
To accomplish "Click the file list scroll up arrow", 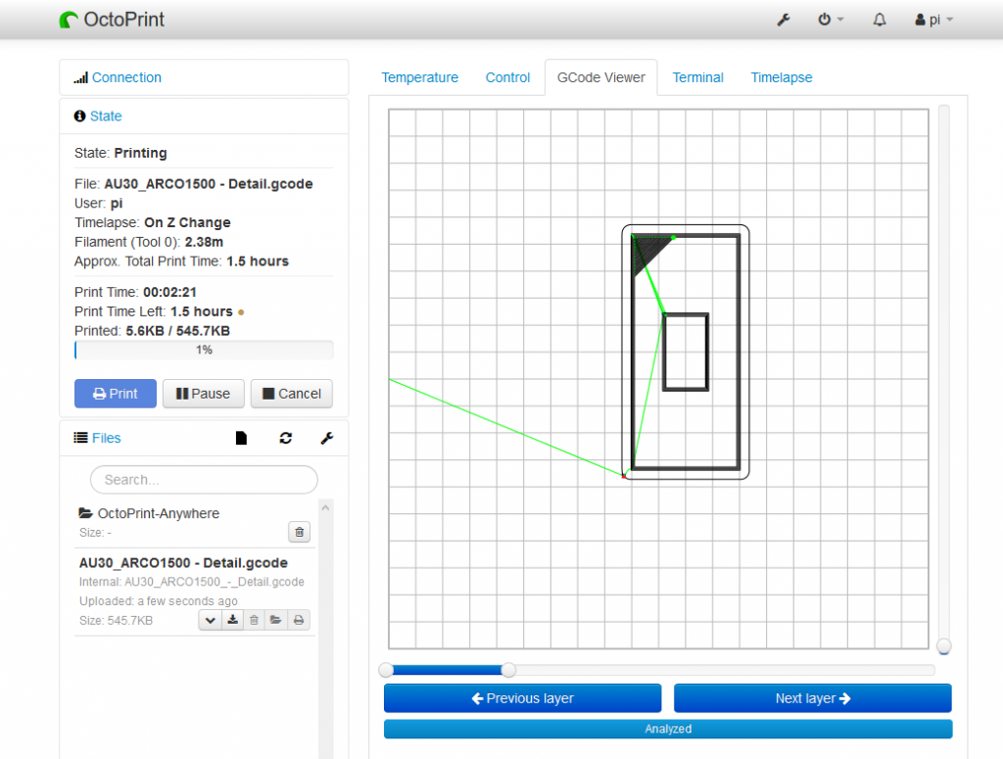I will [x=325, y=507].
